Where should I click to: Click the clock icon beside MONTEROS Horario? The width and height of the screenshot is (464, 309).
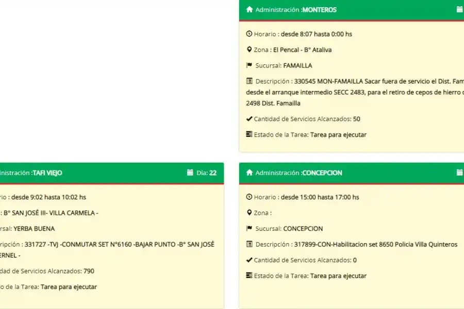[x=250, y=34]
